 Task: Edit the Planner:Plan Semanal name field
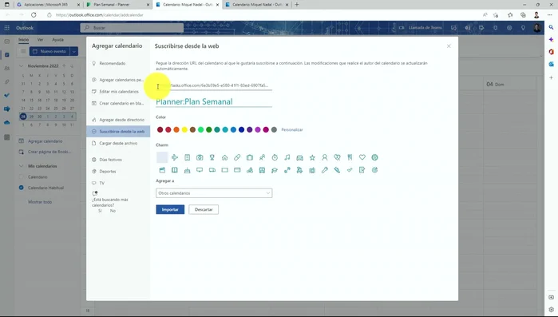tap(214, 101)
